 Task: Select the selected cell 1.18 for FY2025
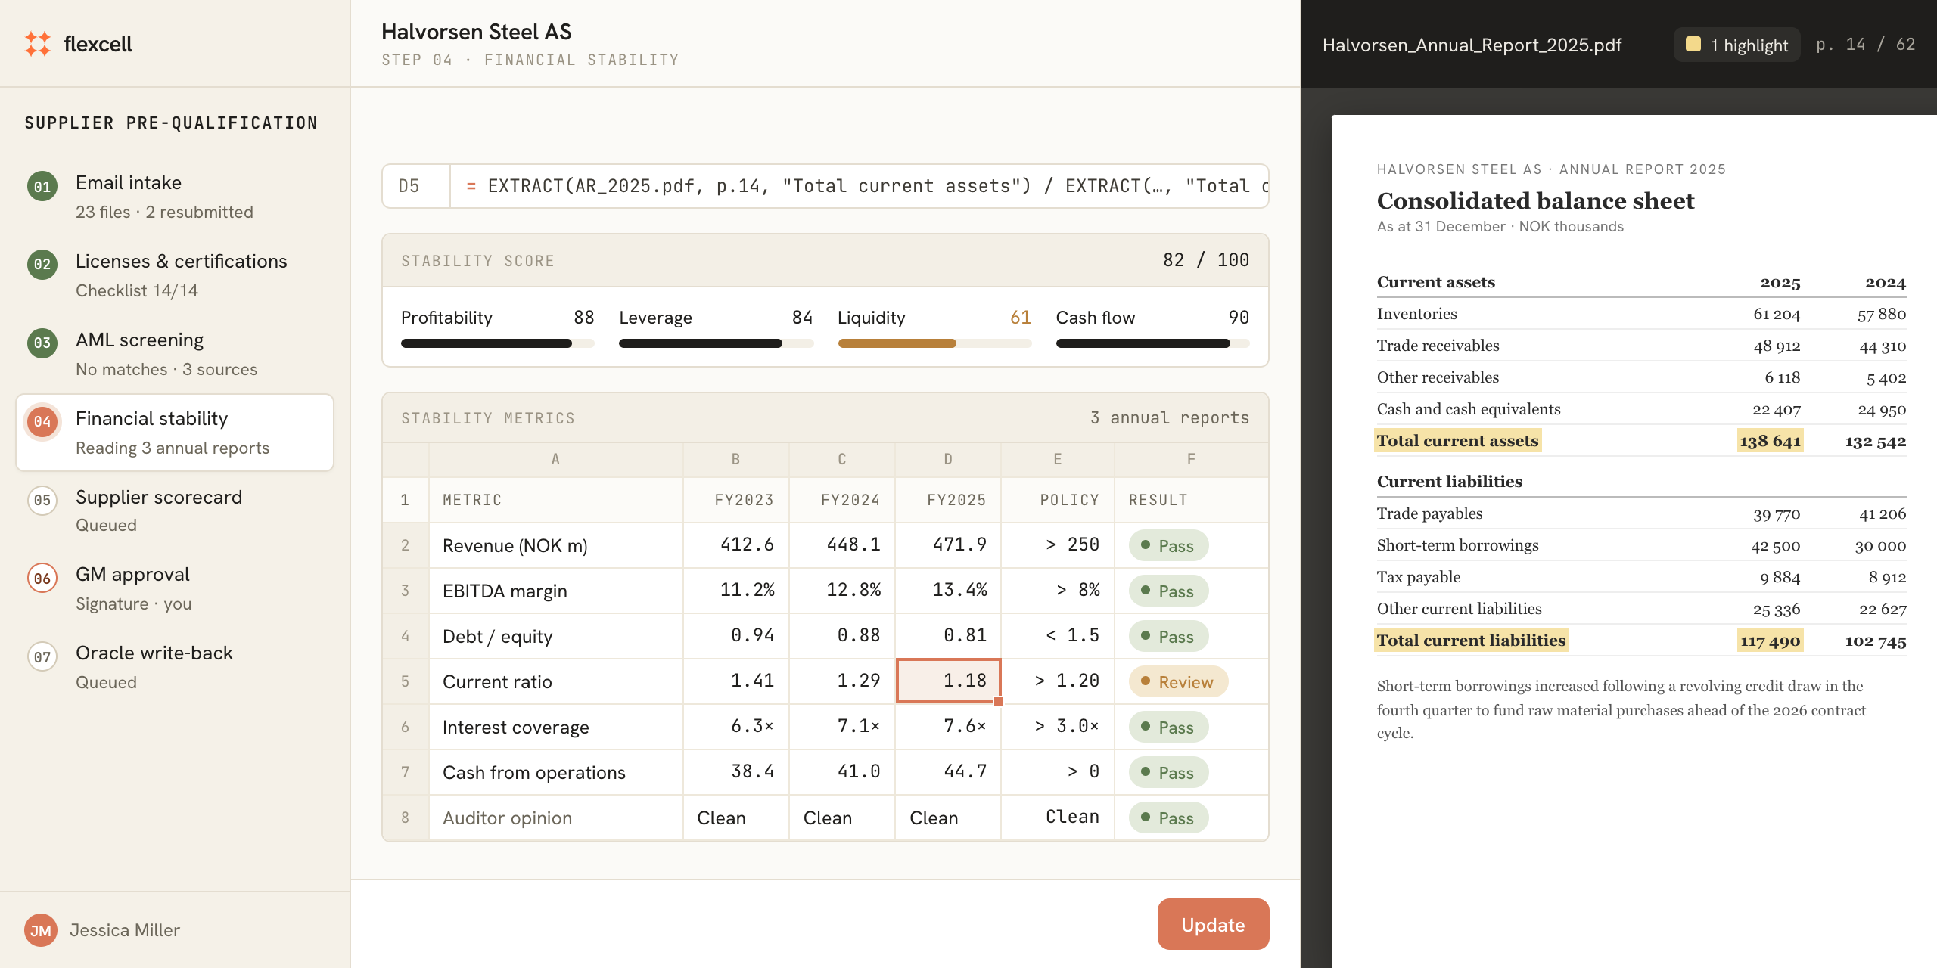[x=948, y=681]
